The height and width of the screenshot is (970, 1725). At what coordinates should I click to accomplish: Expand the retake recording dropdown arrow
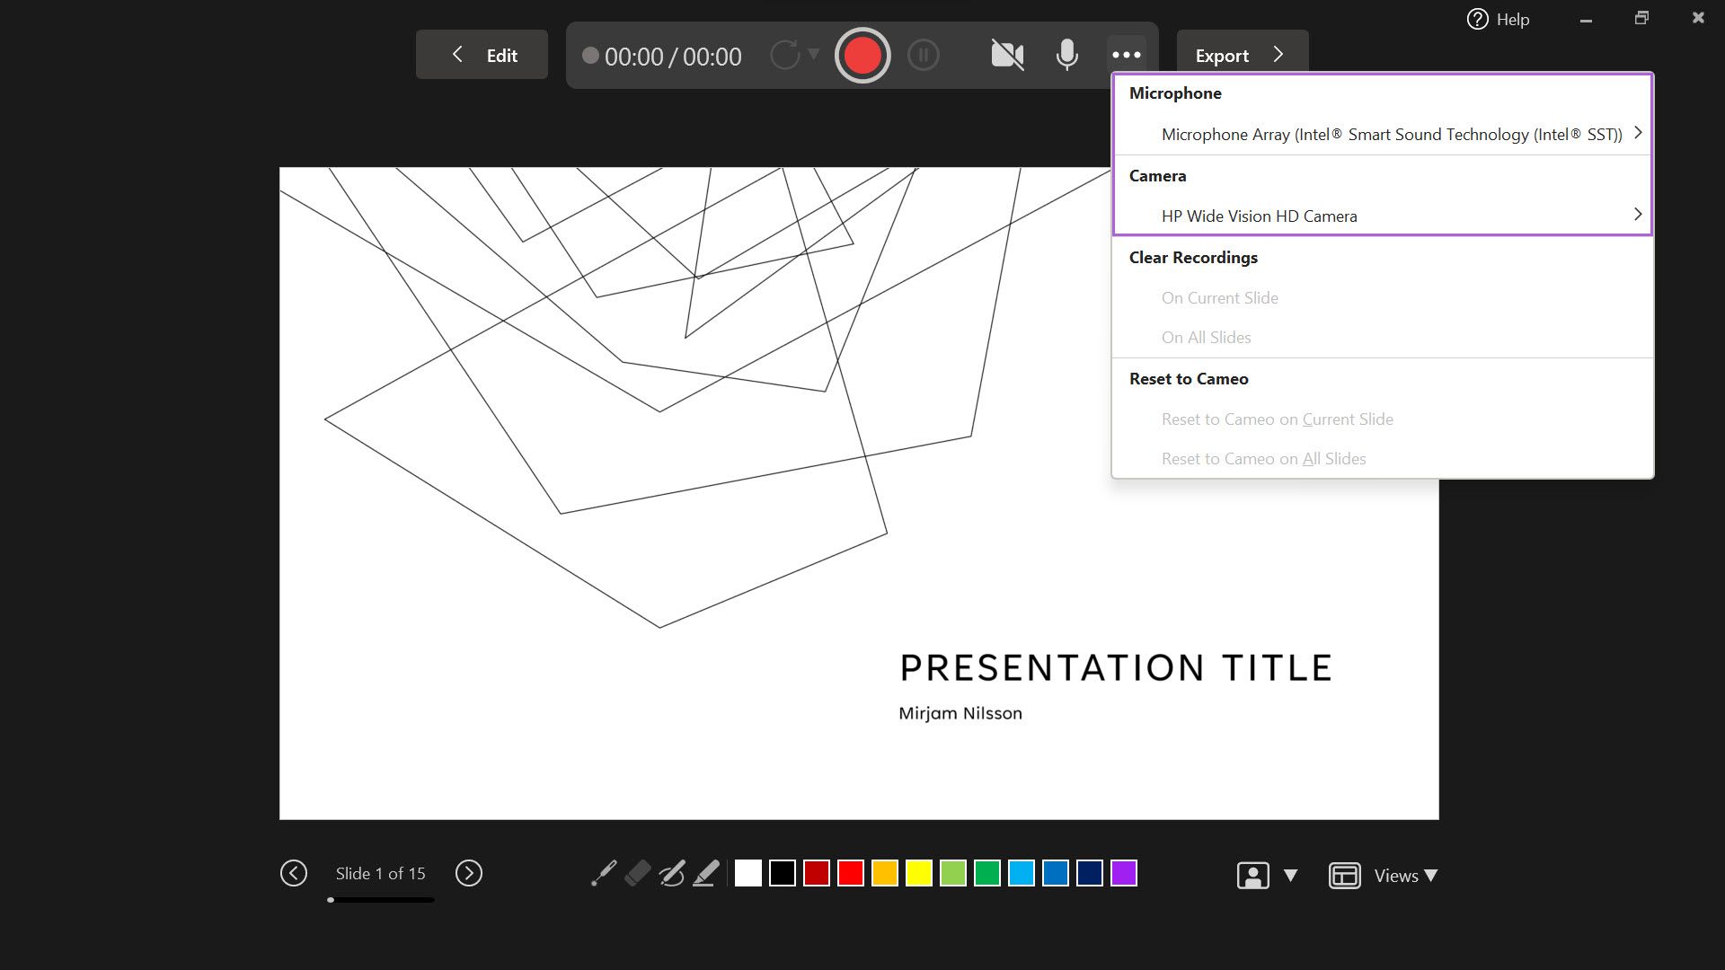[813, 54]
